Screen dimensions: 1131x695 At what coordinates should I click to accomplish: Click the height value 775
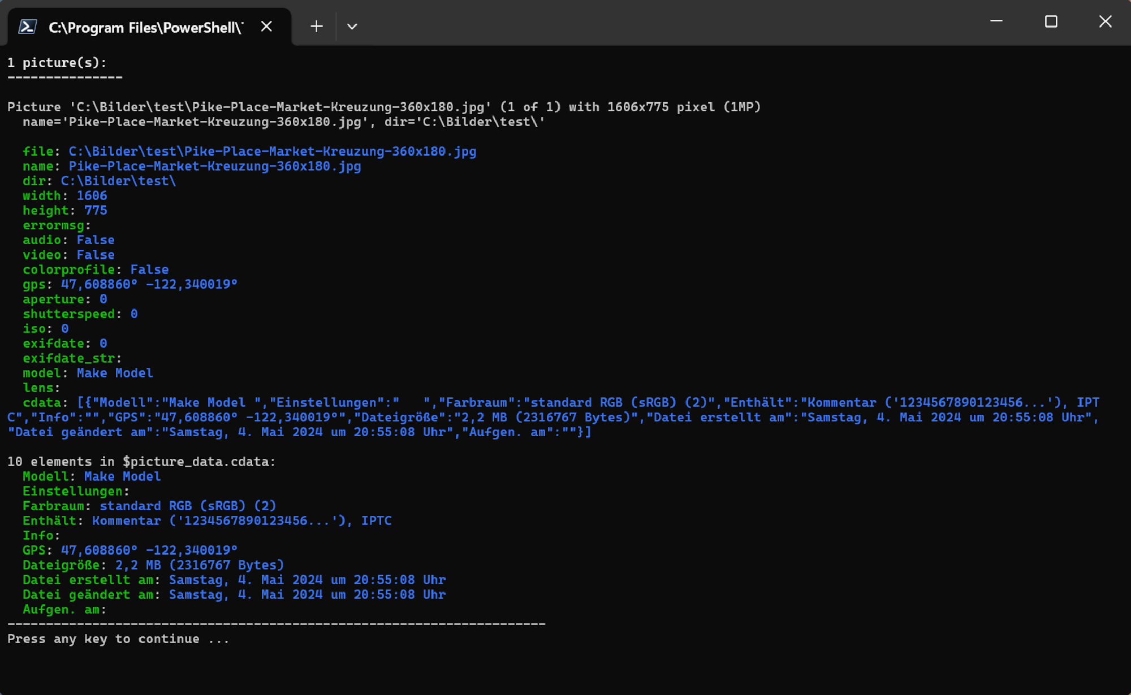pyautogui.click(x=96, y=210)
